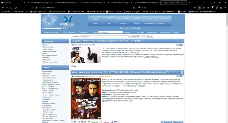Open Поиск по форуму in header menu
Image resolution: width=228 pixels, height=123 pixels.
tap(123, 19)
